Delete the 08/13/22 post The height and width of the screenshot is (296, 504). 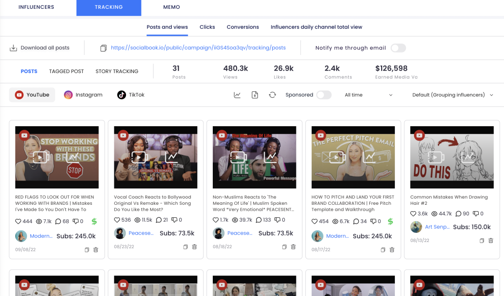(491, 241)
